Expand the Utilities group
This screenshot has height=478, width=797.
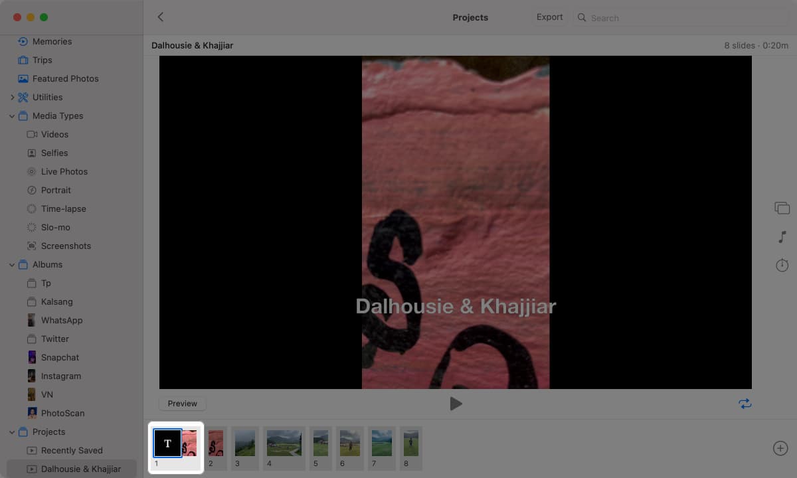[x=12, y=97]
